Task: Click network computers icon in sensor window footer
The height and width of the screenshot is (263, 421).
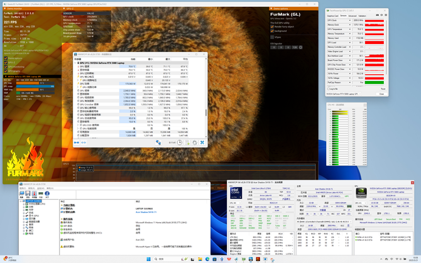Action: [x=158, y=142]
